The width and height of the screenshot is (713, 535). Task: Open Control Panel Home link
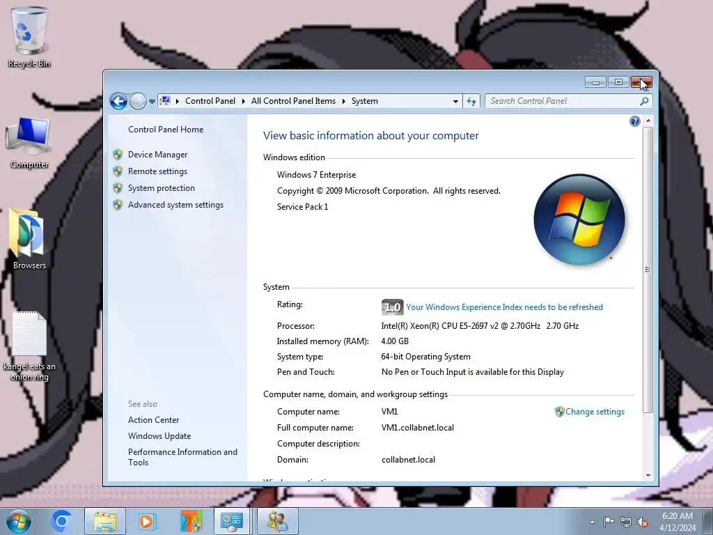point(166,129)
